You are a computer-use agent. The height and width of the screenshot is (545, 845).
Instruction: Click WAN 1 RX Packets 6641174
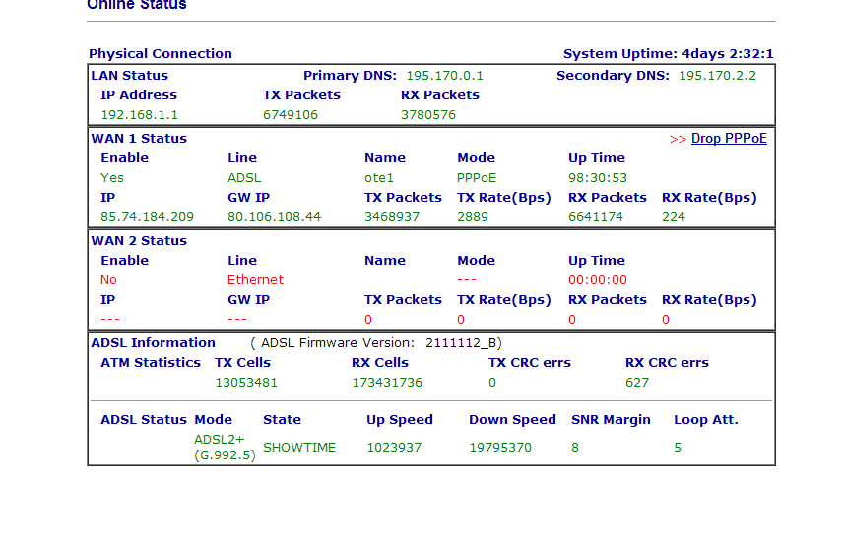point(596,217)
